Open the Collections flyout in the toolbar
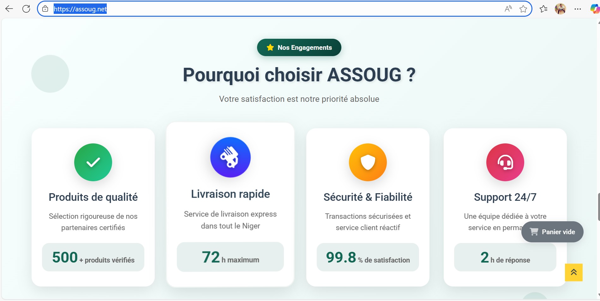 [544, 9]
